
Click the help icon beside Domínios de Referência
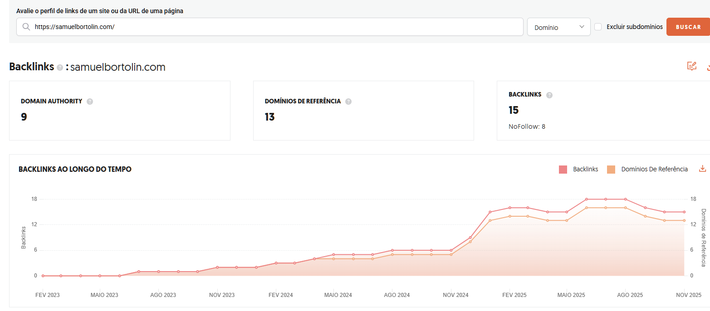(348, 101)
